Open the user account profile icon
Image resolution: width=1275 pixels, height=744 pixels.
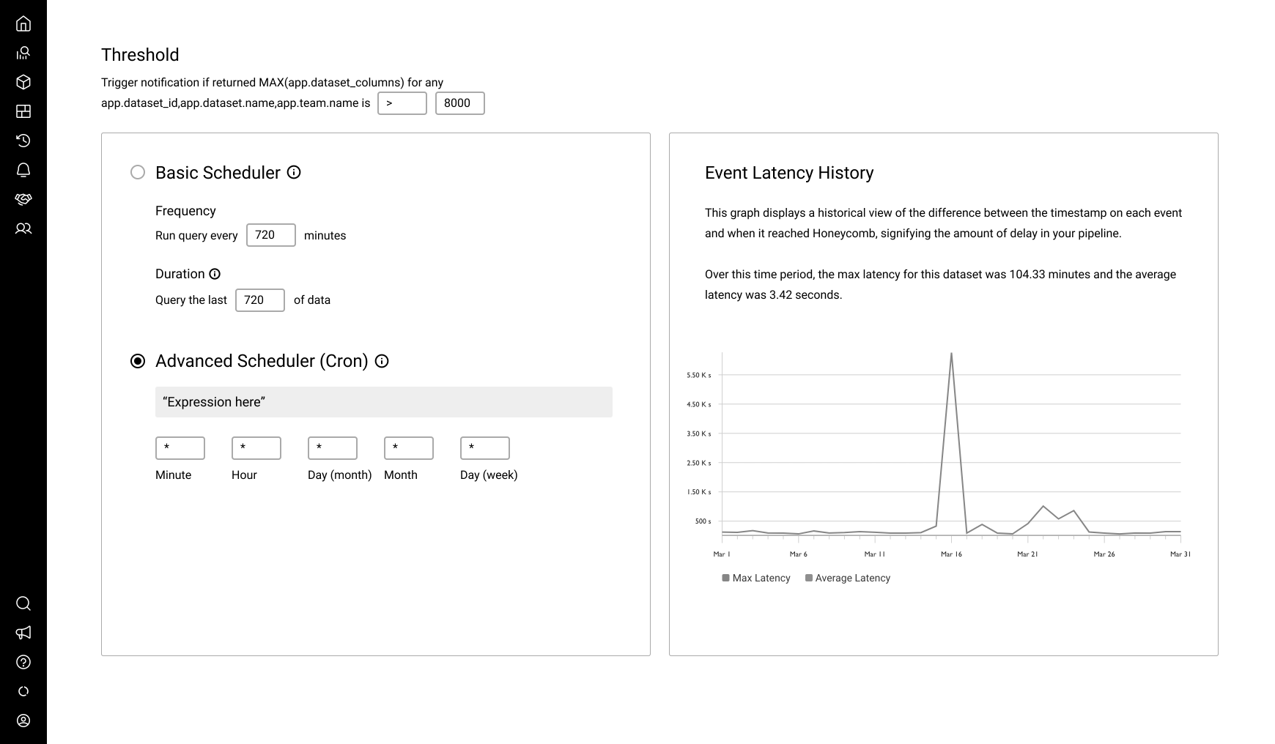[23, 721]
